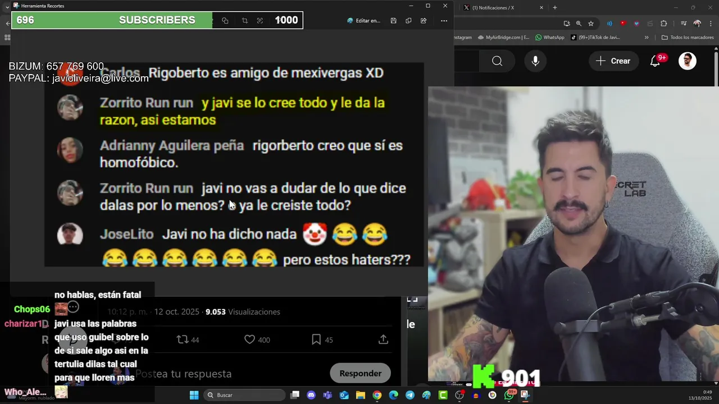Open the 'Todos los marcadores' folder
The height and width of the screenshot is (404, 719).
coord(688,38)
